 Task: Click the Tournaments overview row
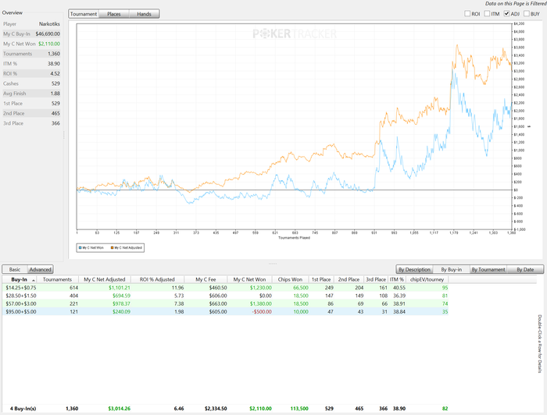31,54
